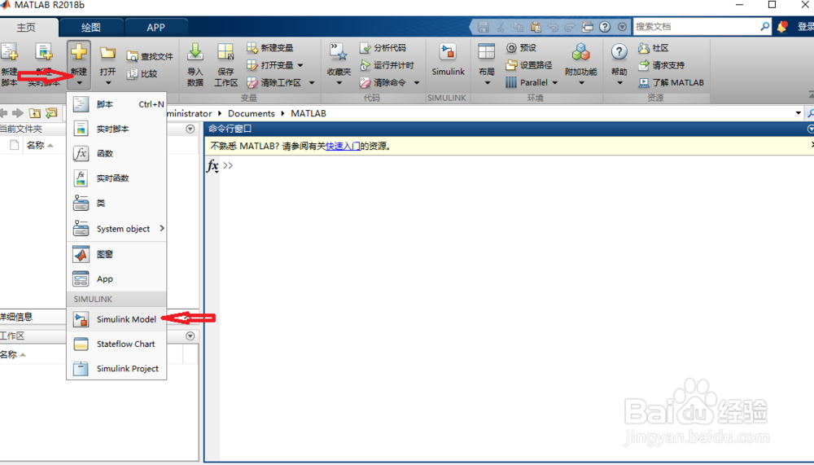
Task: Click the Favorites (收藏夹) icon
Action: click(339, 52)
